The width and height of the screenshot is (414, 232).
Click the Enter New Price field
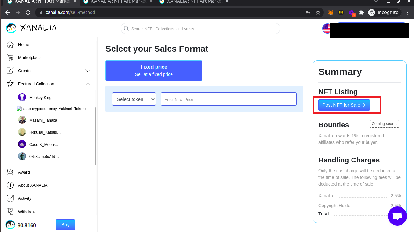pos(229,99)
